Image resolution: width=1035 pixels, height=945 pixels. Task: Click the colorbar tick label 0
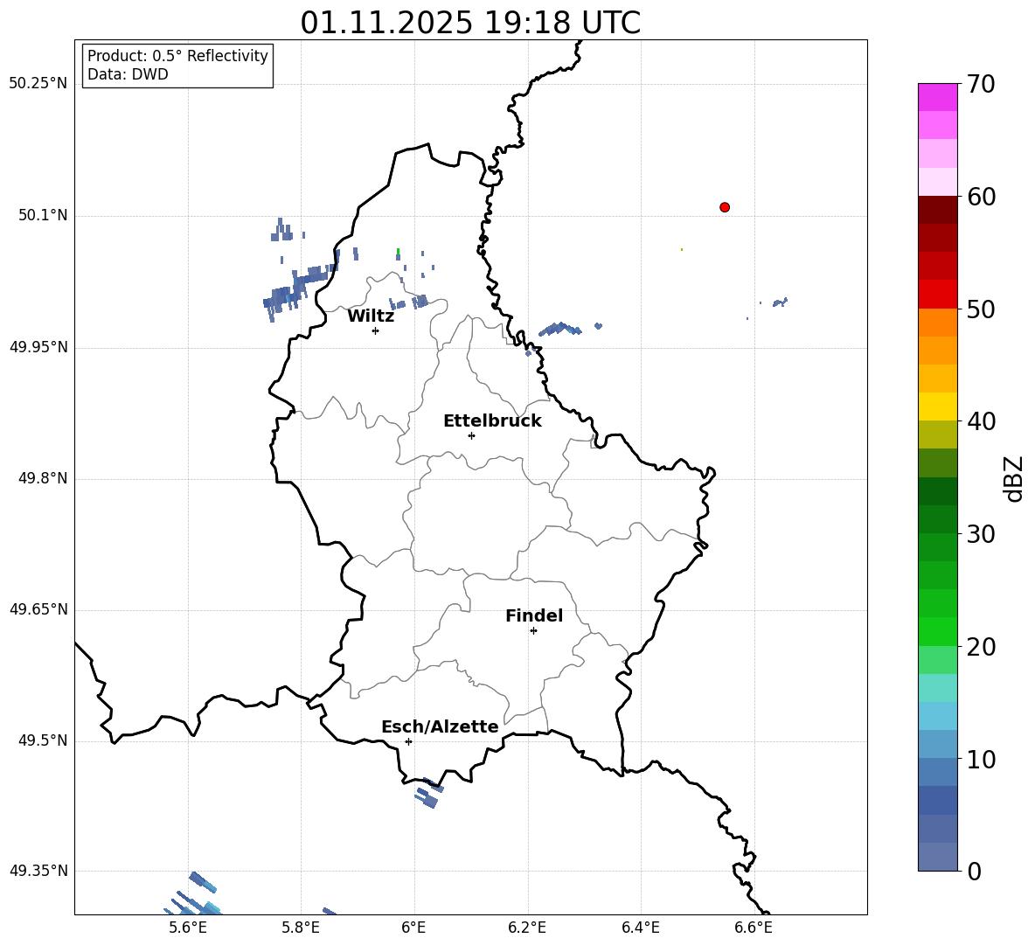(x=974, y=871)
